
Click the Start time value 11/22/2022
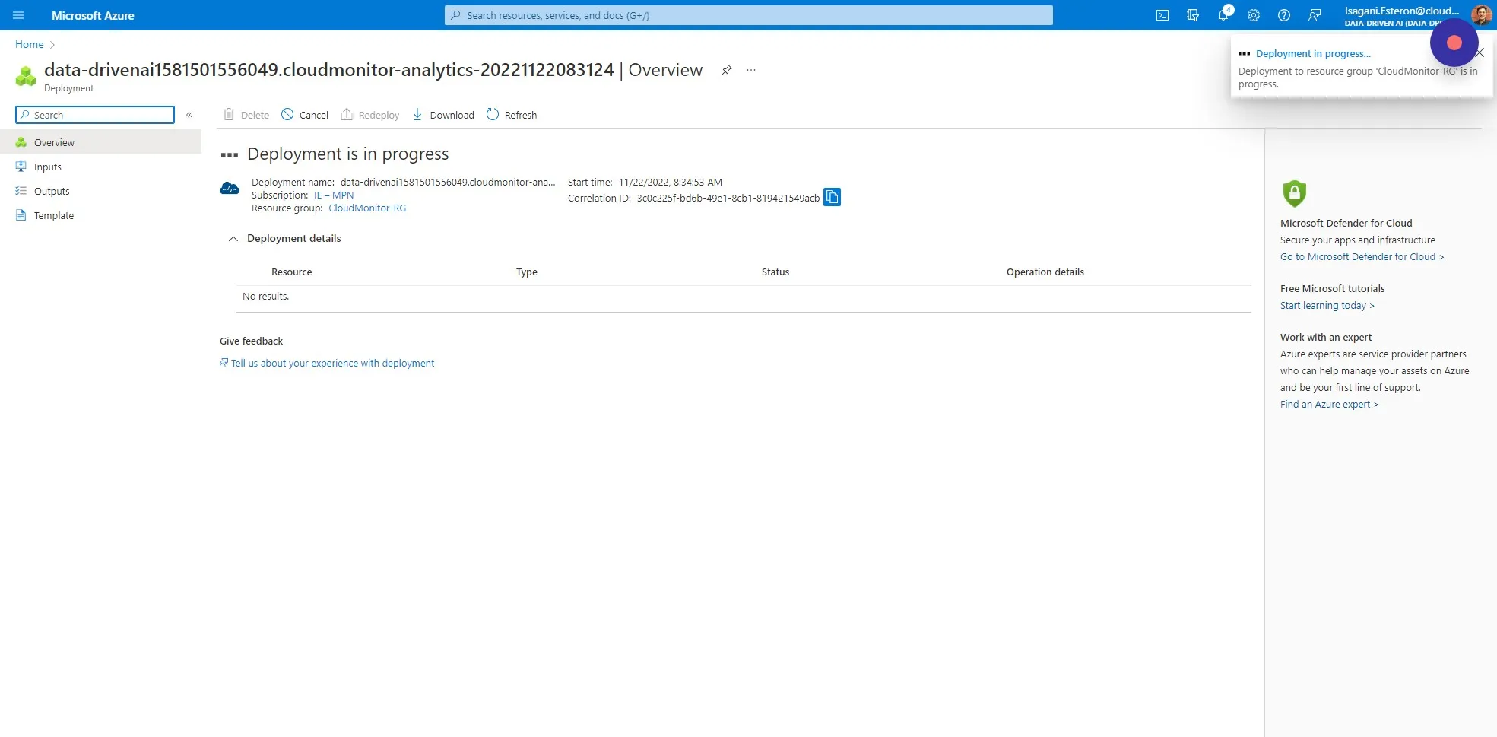click(x=671, y=182)
